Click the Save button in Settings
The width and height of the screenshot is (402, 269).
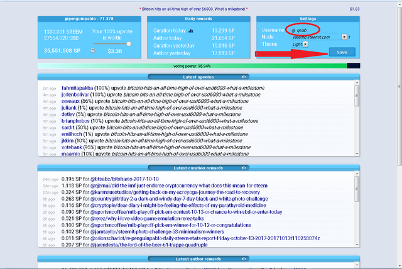pos(342,52)
